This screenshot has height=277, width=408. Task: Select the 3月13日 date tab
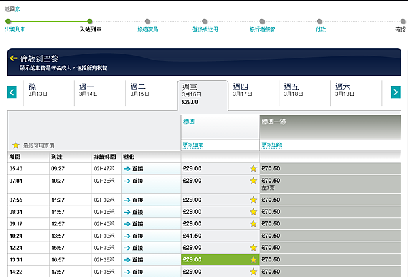[x=49, y=93]
